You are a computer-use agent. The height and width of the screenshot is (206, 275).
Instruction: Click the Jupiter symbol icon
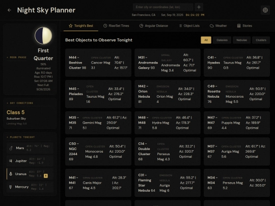11,161
